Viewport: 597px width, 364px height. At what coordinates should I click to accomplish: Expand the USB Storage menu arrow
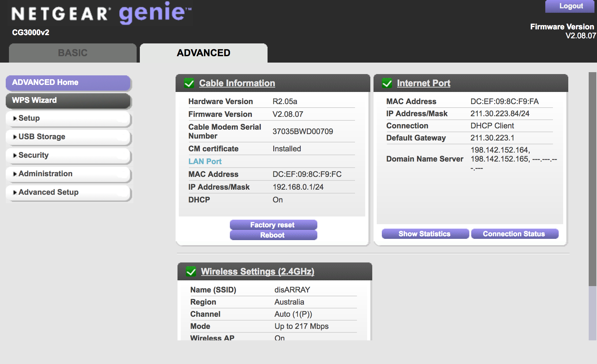point(15,137)
